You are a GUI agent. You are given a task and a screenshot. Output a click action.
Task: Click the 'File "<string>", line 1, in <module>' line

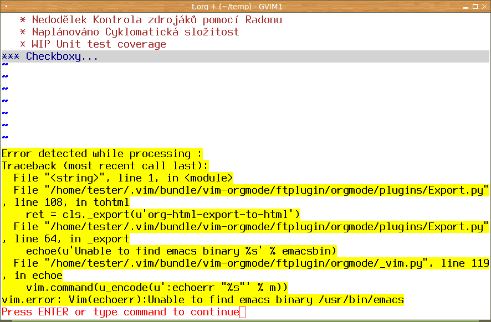123,178
